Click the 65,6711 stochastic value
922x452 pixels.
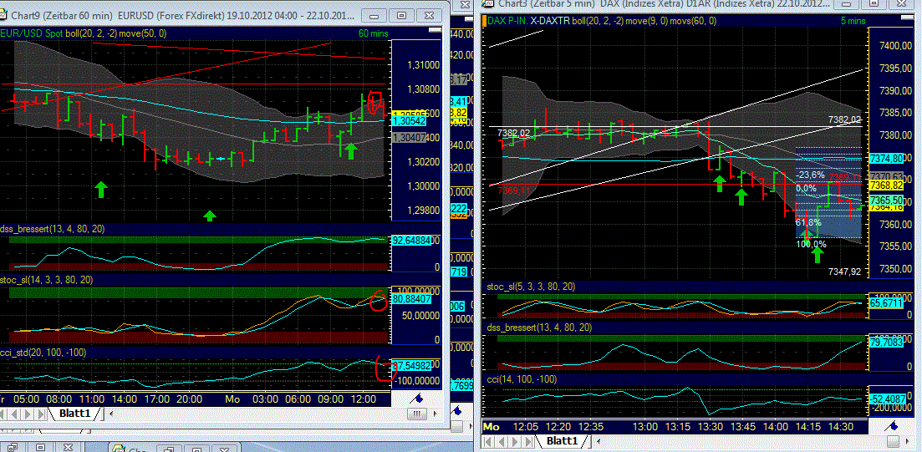point(885,302)
